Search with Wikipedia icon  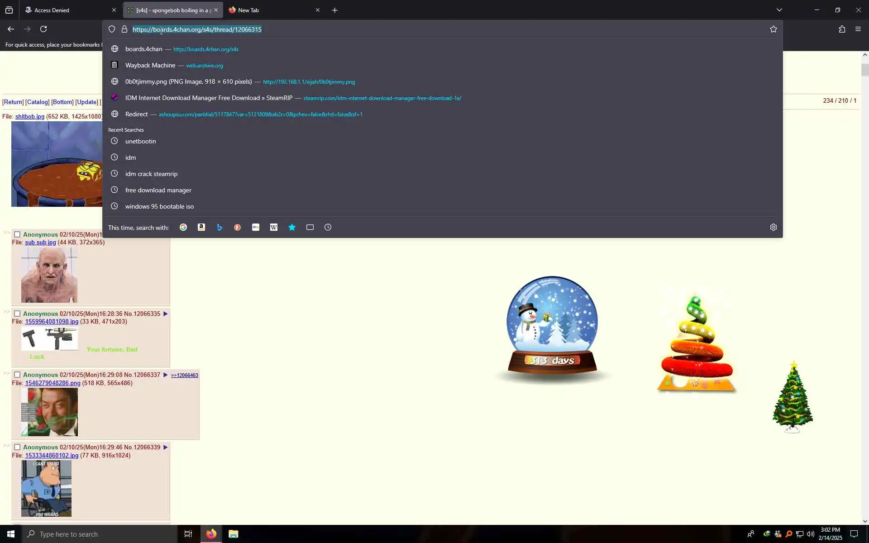click(x=274, y=227)
